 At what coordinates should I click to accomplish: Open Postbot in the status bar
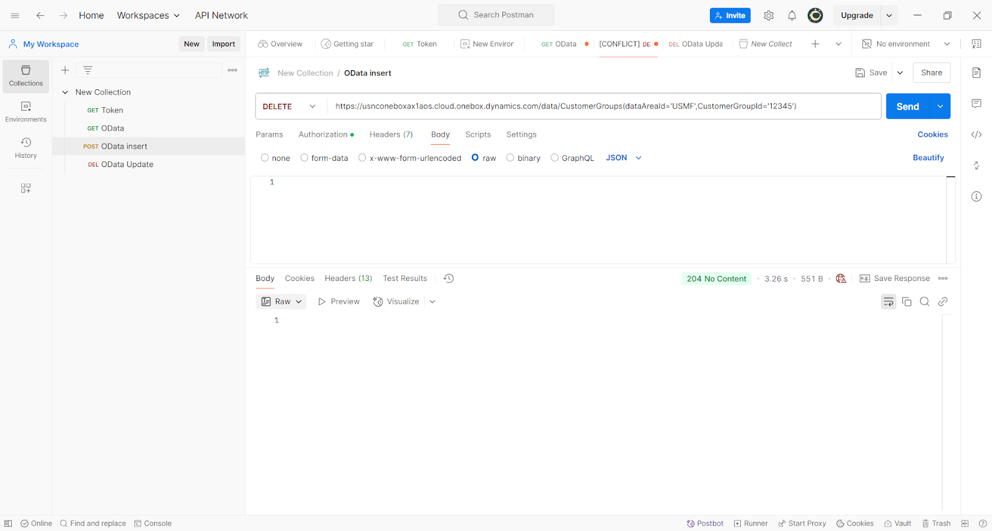click(705, 524)
